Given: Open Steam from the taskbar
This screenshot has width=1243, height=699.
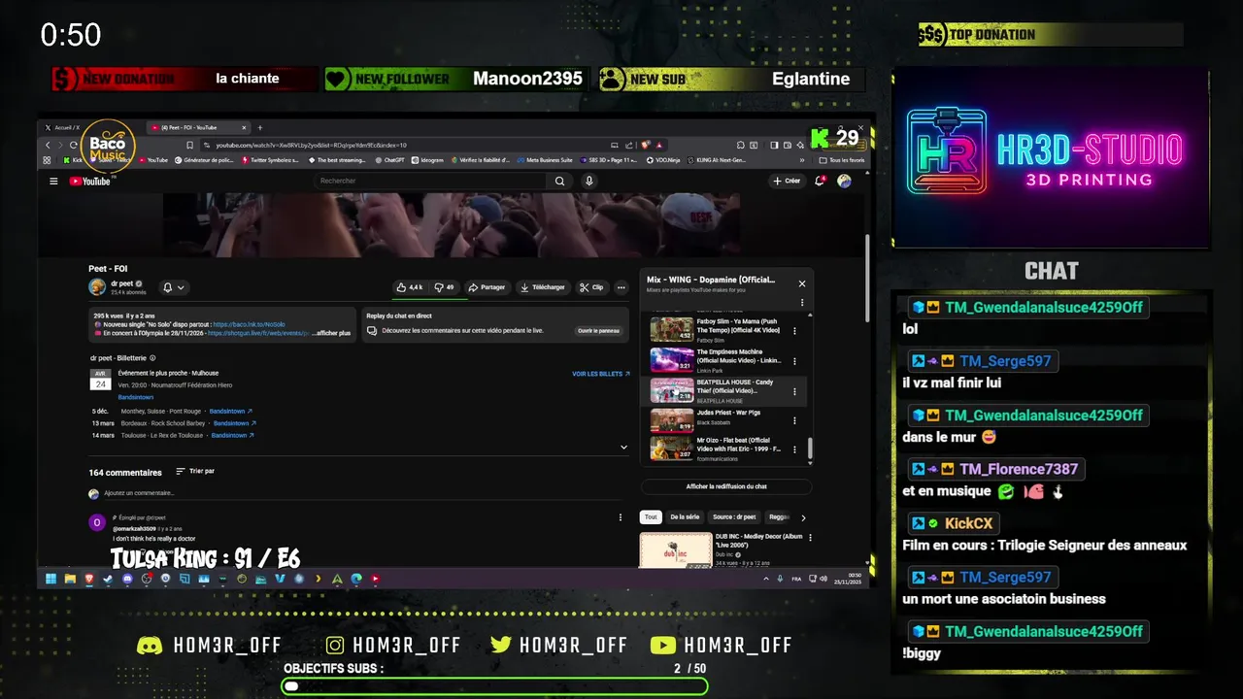Looking at the screenshot, I should point(108,579).
